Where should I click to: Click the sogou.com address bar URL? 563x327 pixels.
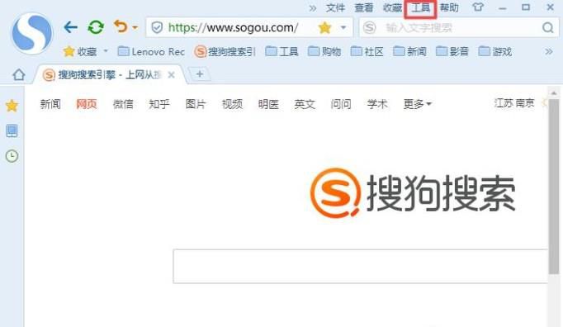click(x=233, y=28)
